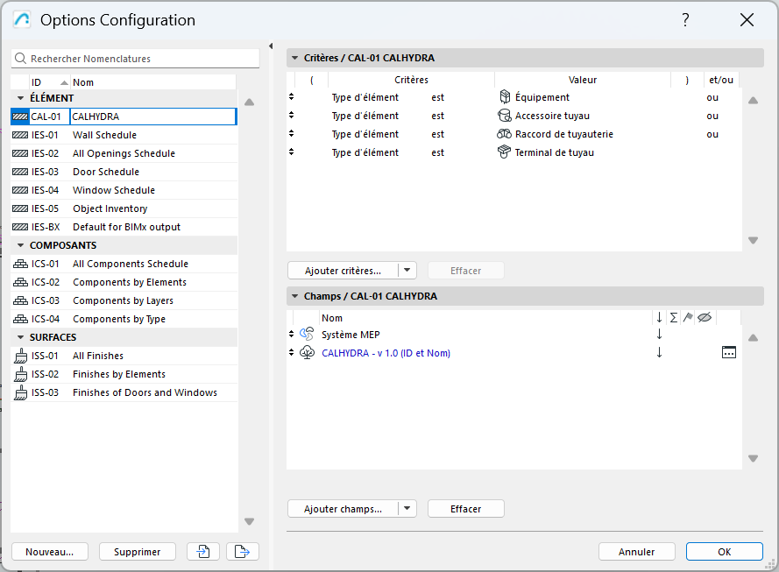
Task: Click the Terminal de tuyau icon
Action: click(x=504, y=152)
